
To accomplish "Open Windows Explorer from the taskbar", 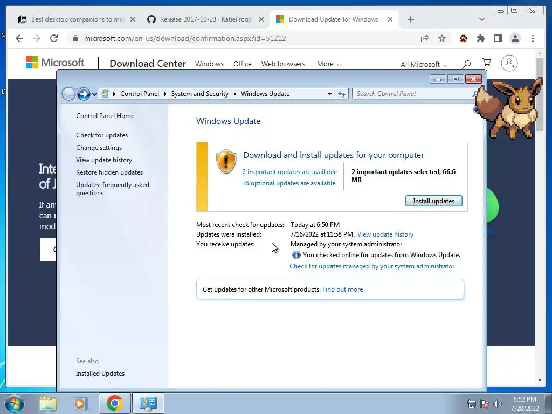I will 48,403.
